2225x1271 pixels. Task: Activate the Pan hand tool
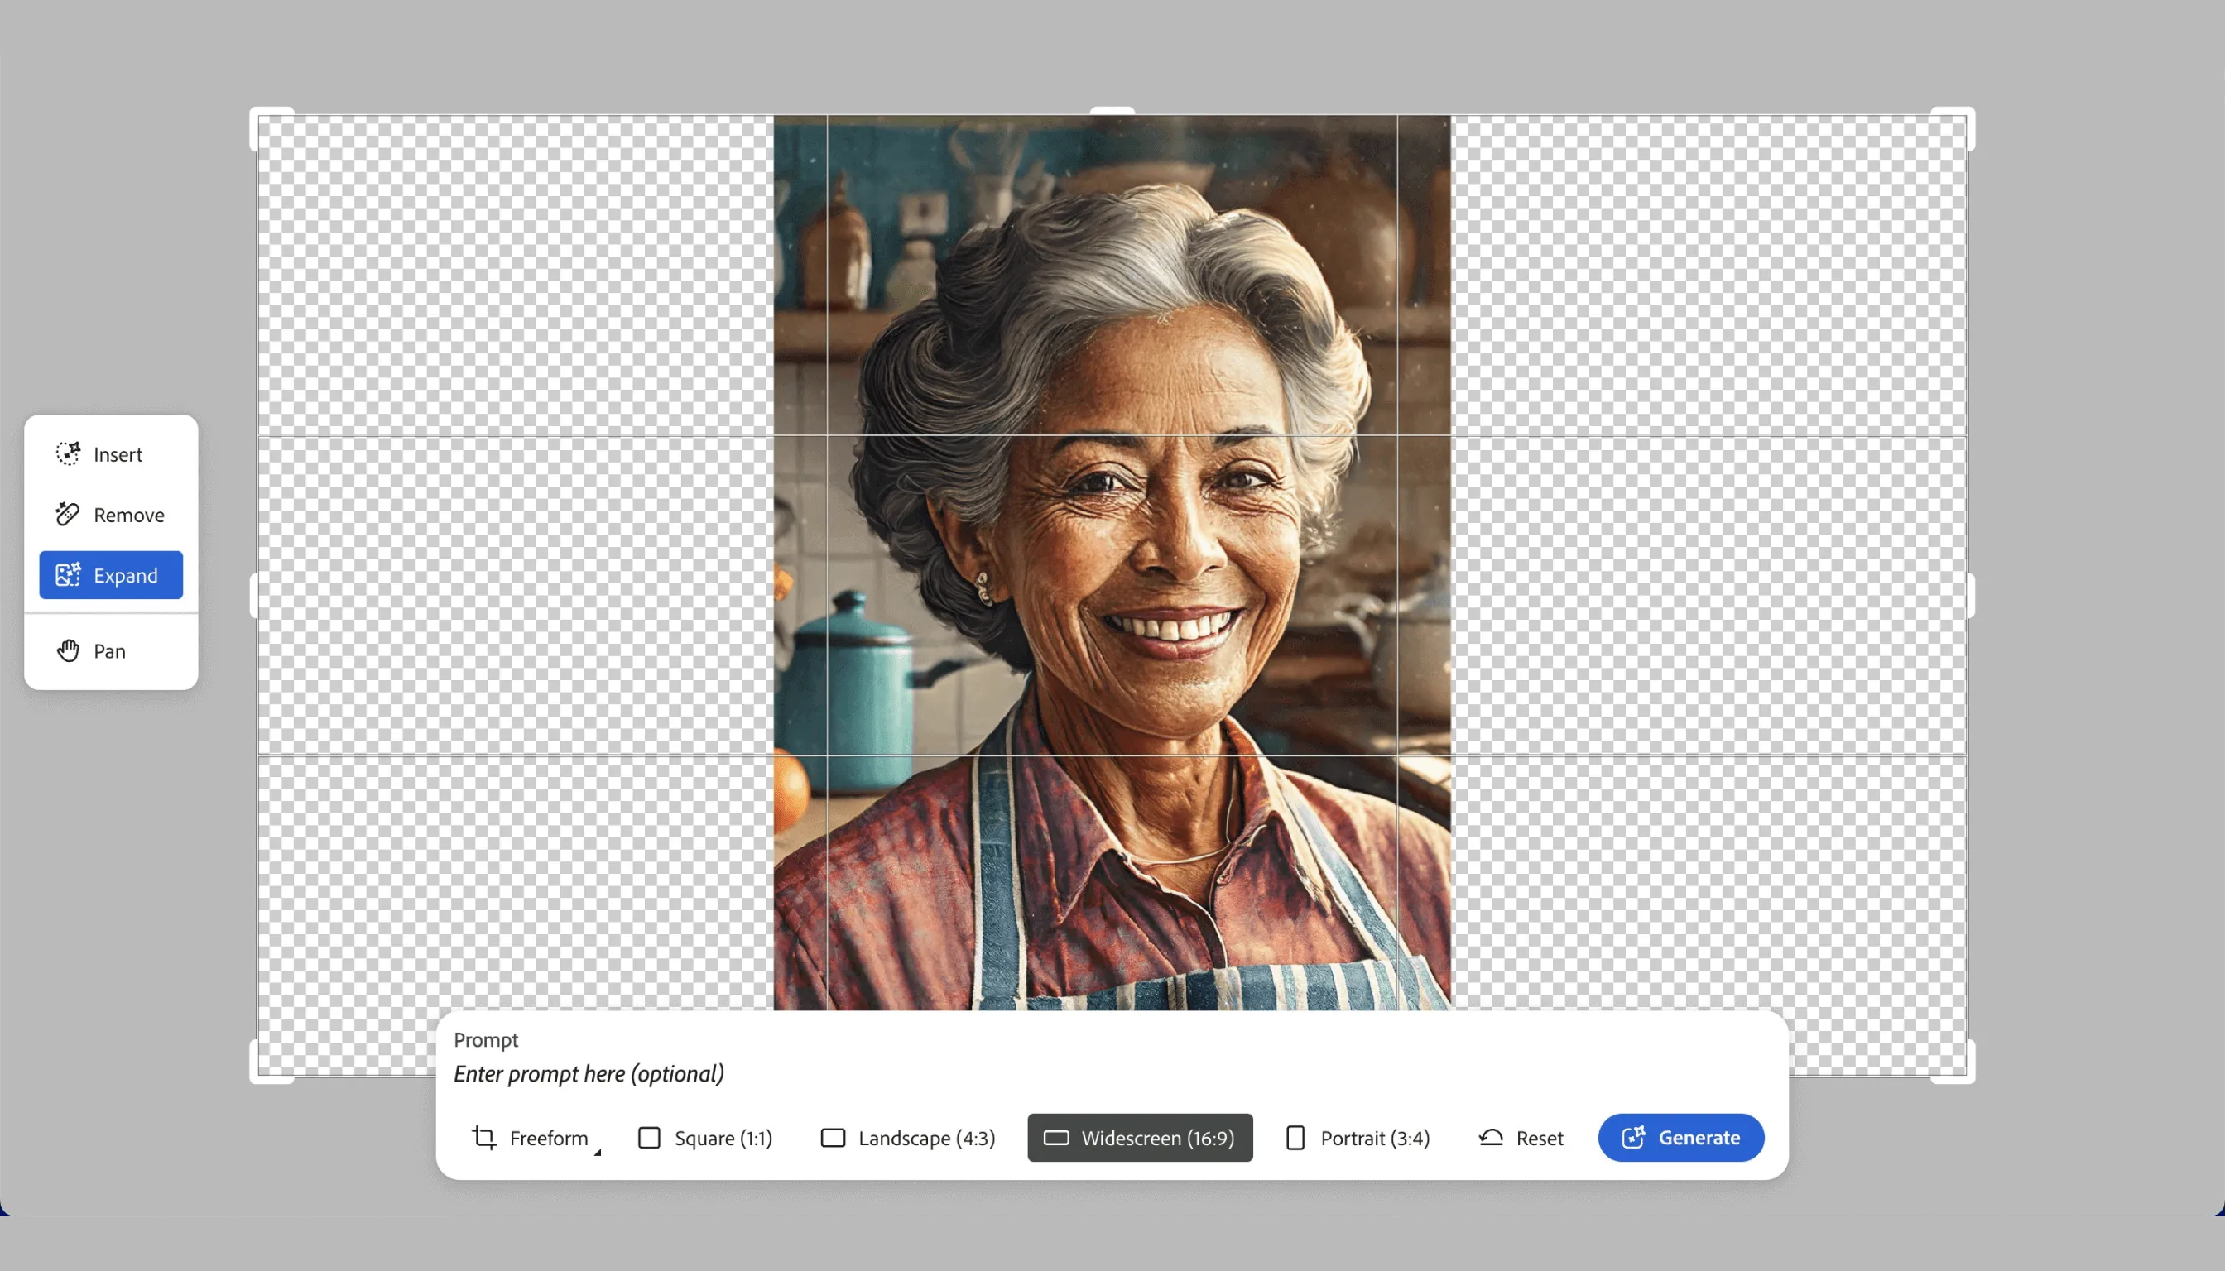pos(68,651)
